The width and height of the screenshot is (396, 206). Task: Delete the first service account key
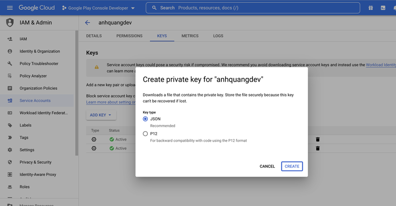(x=318, y=139)
